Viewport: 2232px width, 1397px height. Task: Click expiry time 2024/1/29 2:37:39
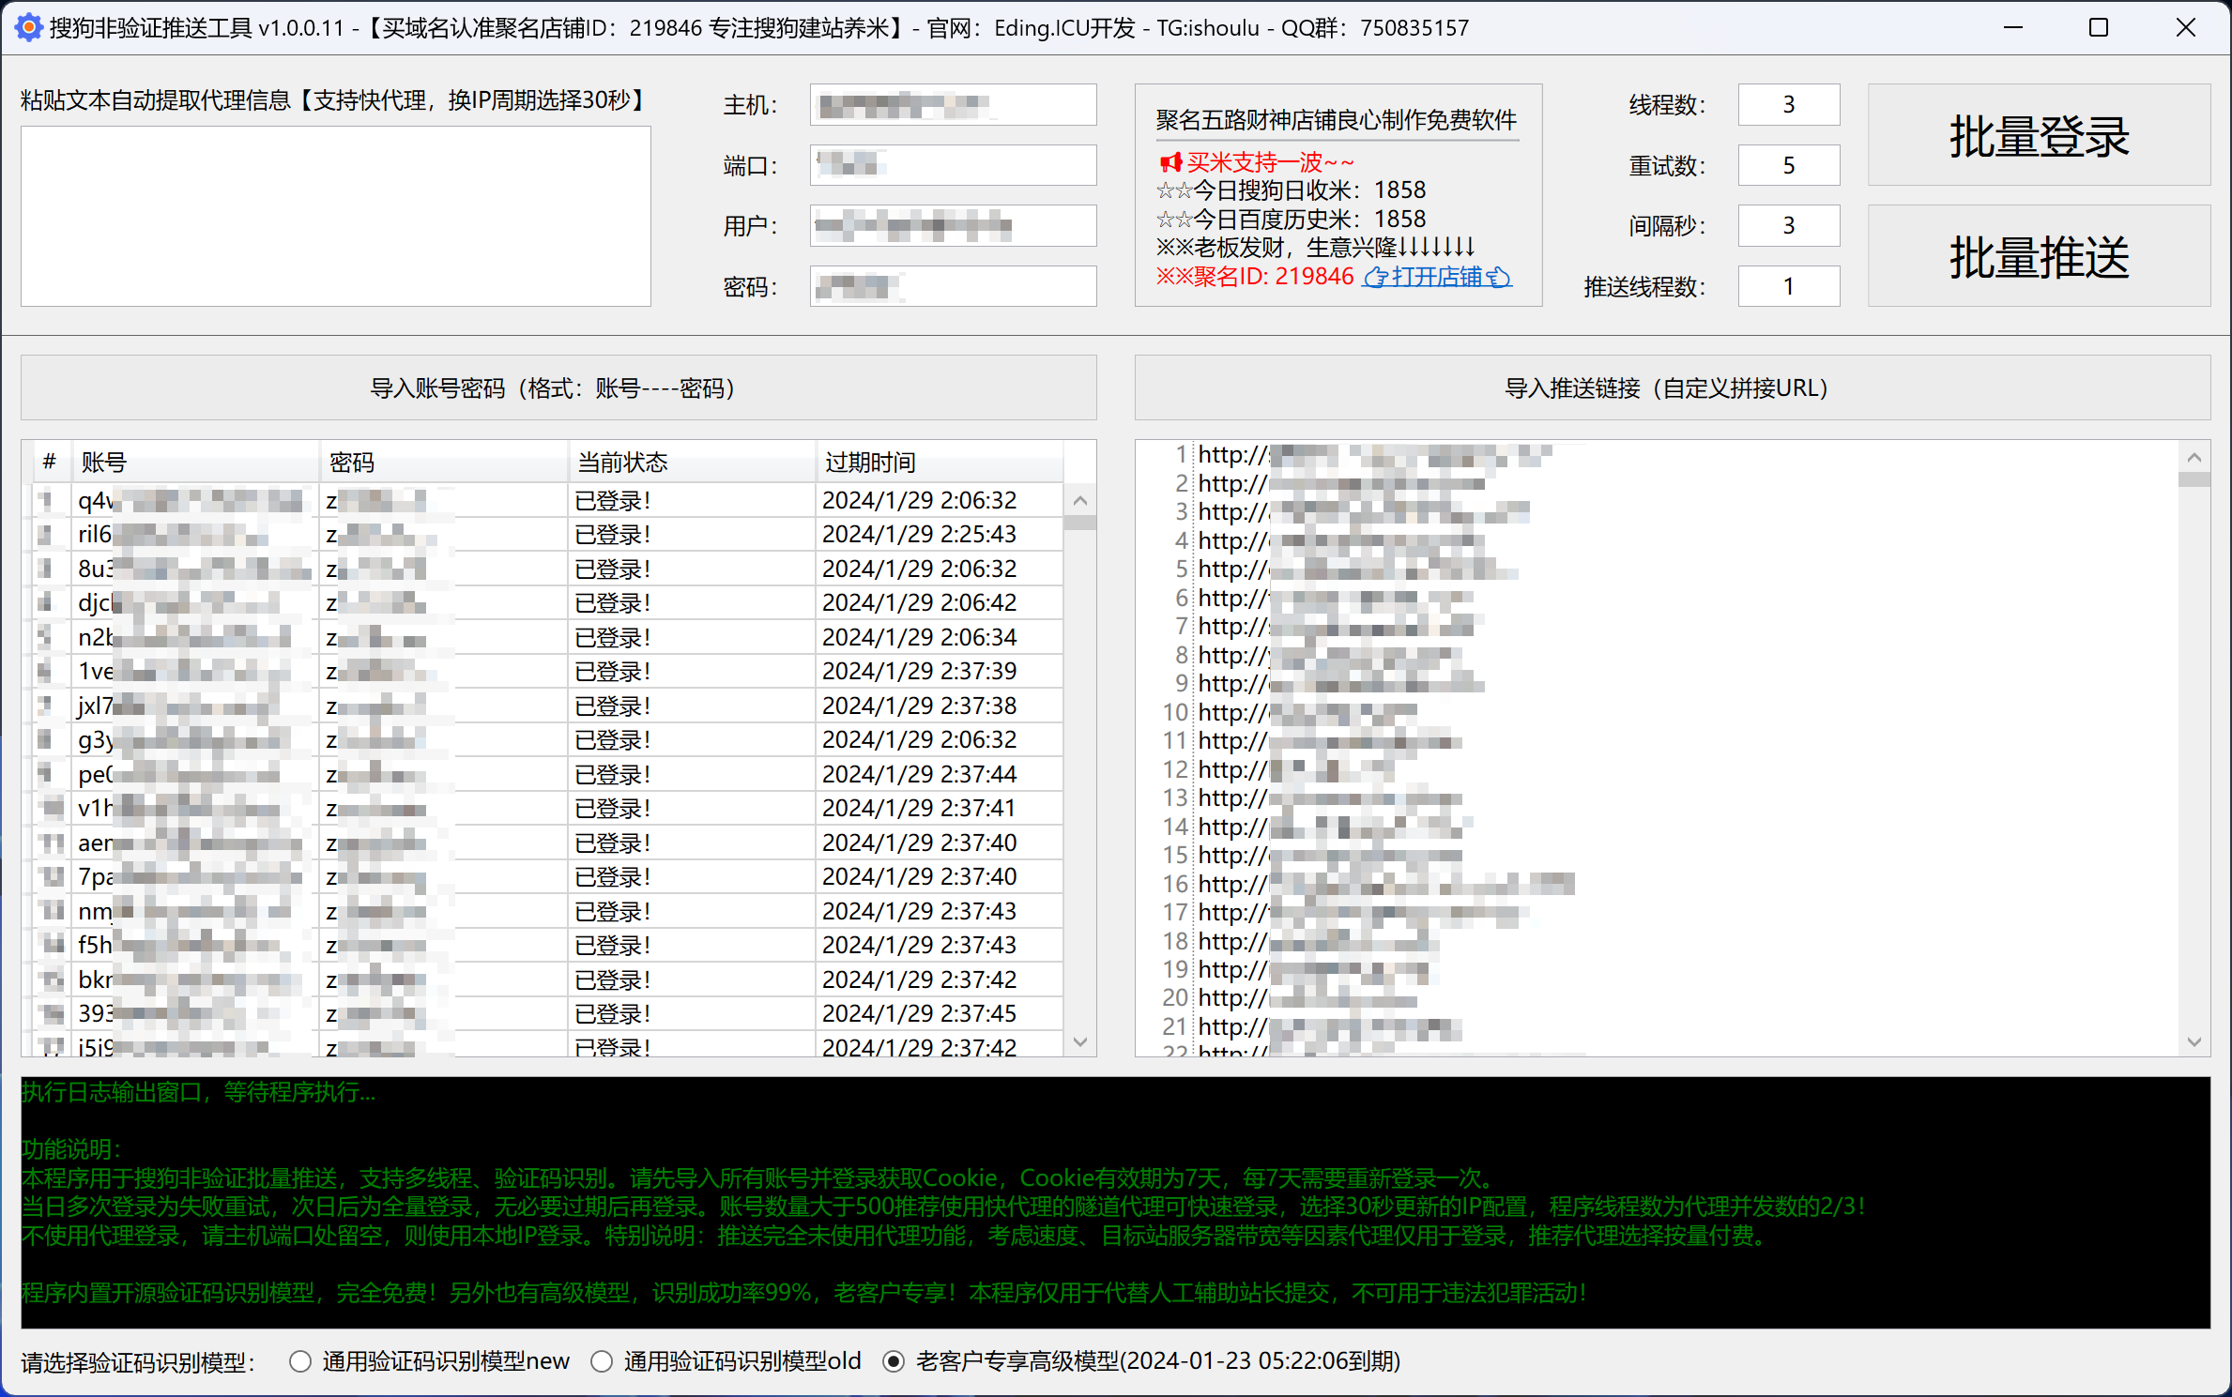point(919,671)
